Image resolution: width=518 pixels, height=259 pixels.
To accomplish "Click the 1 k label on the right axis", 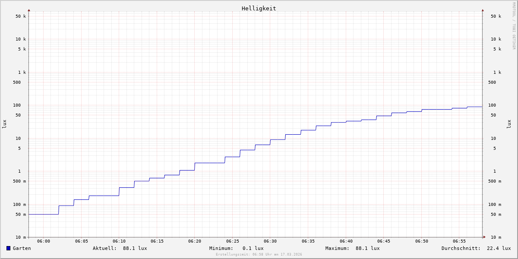I will tap(497, 73).
